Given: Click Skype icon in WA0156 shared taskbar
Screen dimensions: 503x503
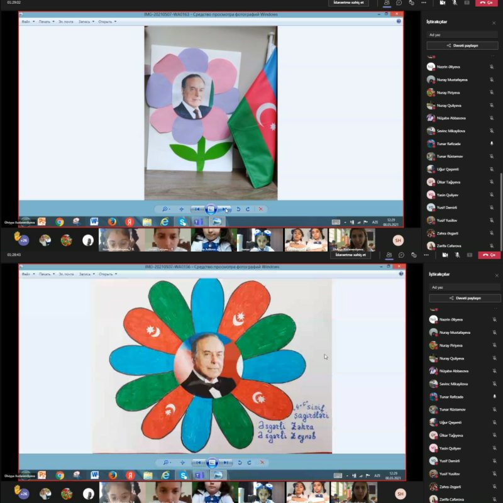Looking at the screenshot, I should coord(184,475).
